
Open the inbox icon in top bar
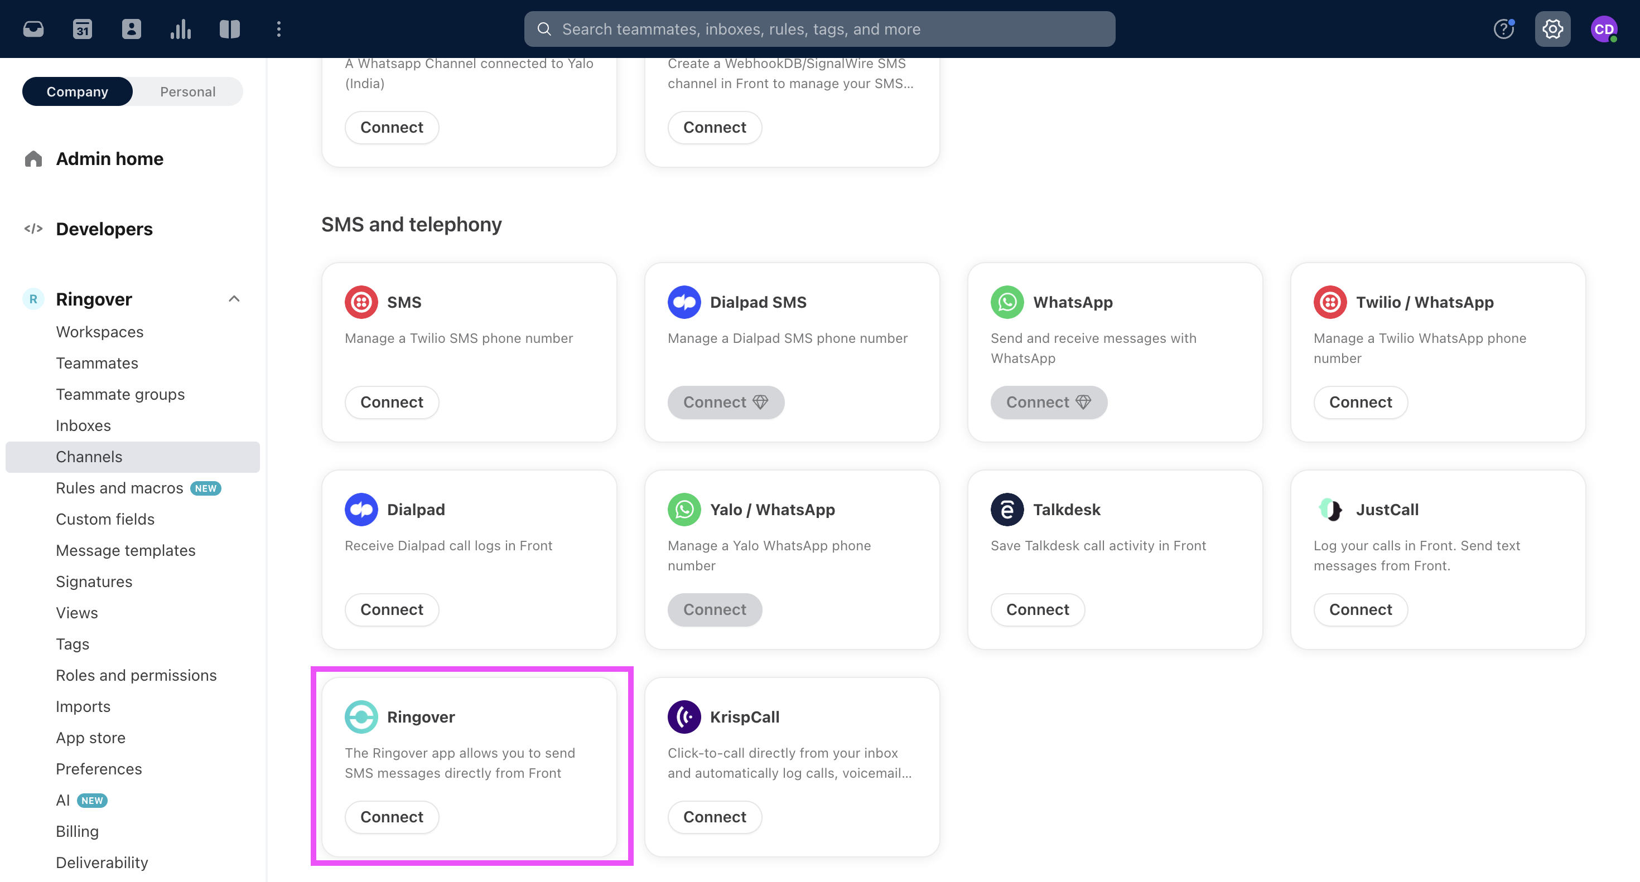coord(33,28)
